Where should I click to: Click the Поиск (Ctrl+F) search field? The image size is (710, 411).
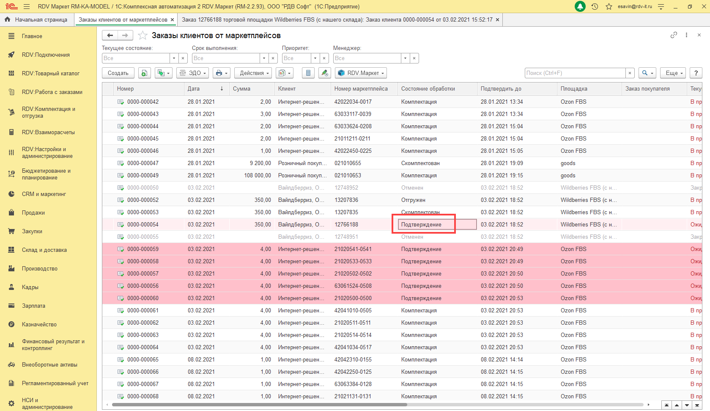click(575, 73)
